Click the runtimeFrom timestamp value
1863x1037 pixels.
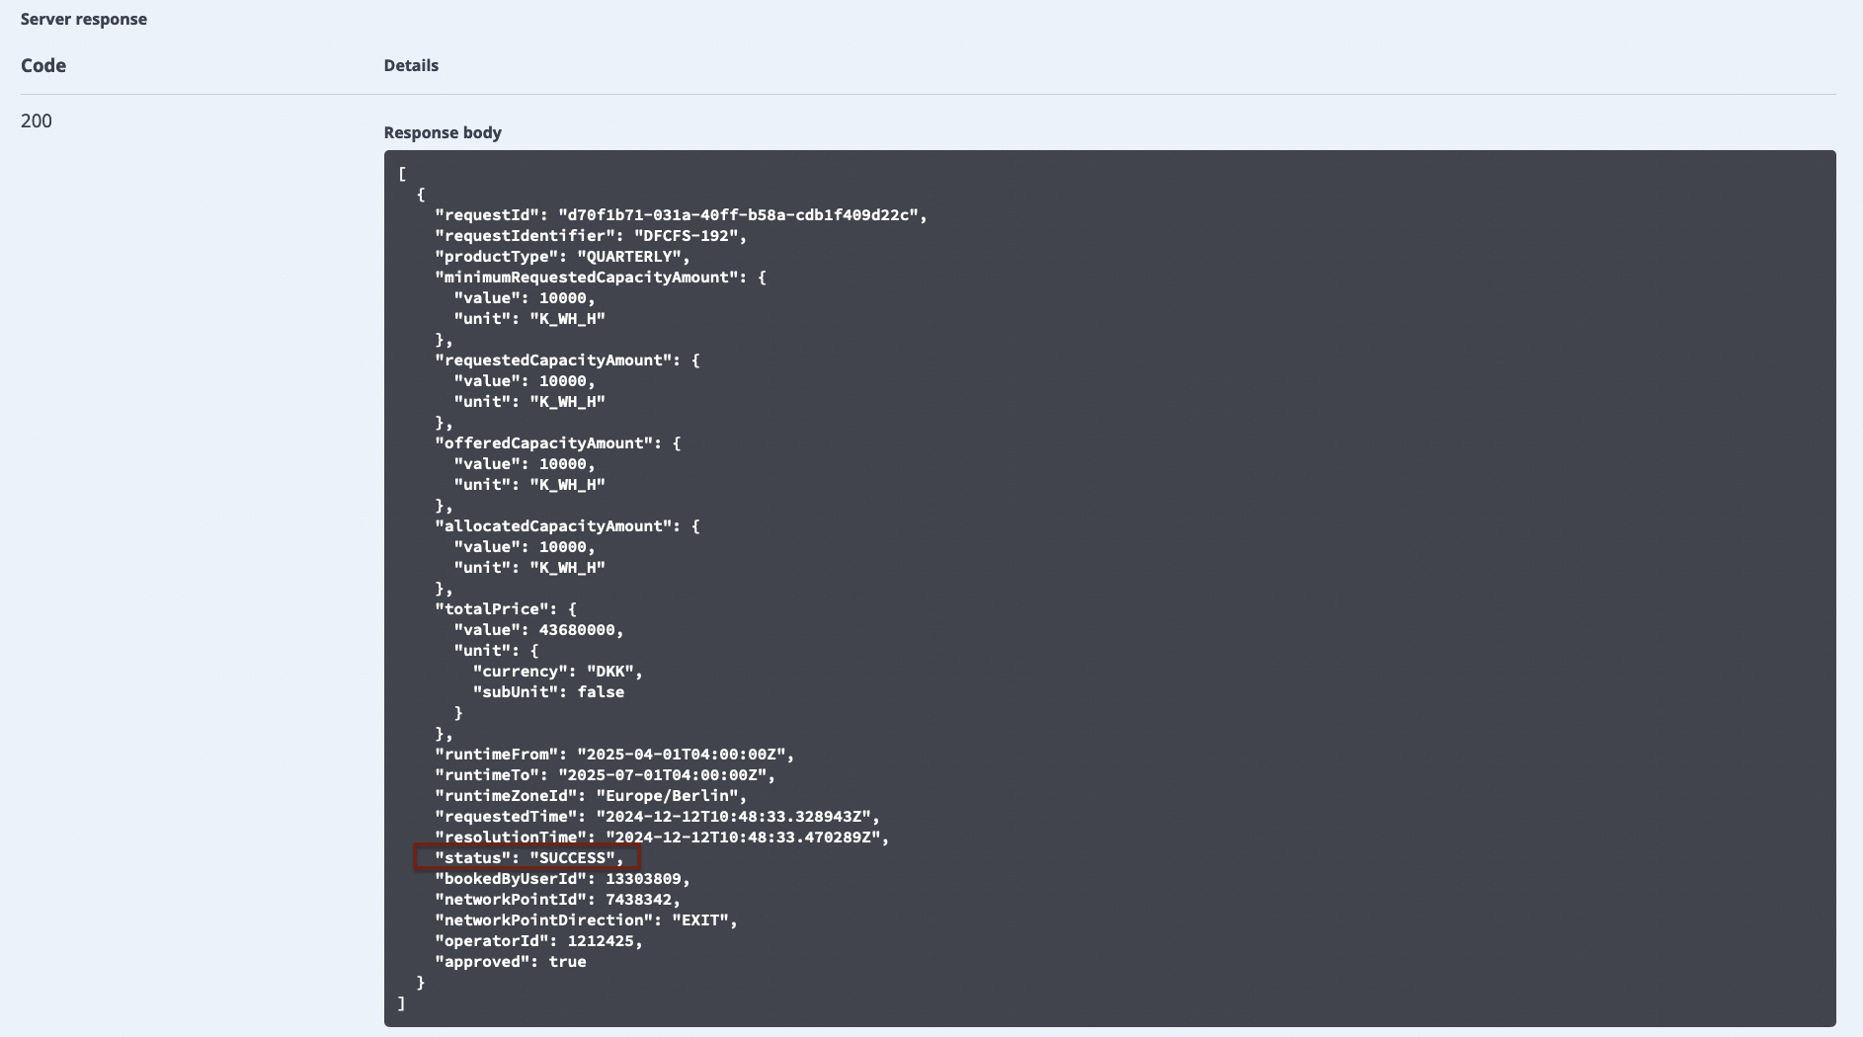[684, 755]
